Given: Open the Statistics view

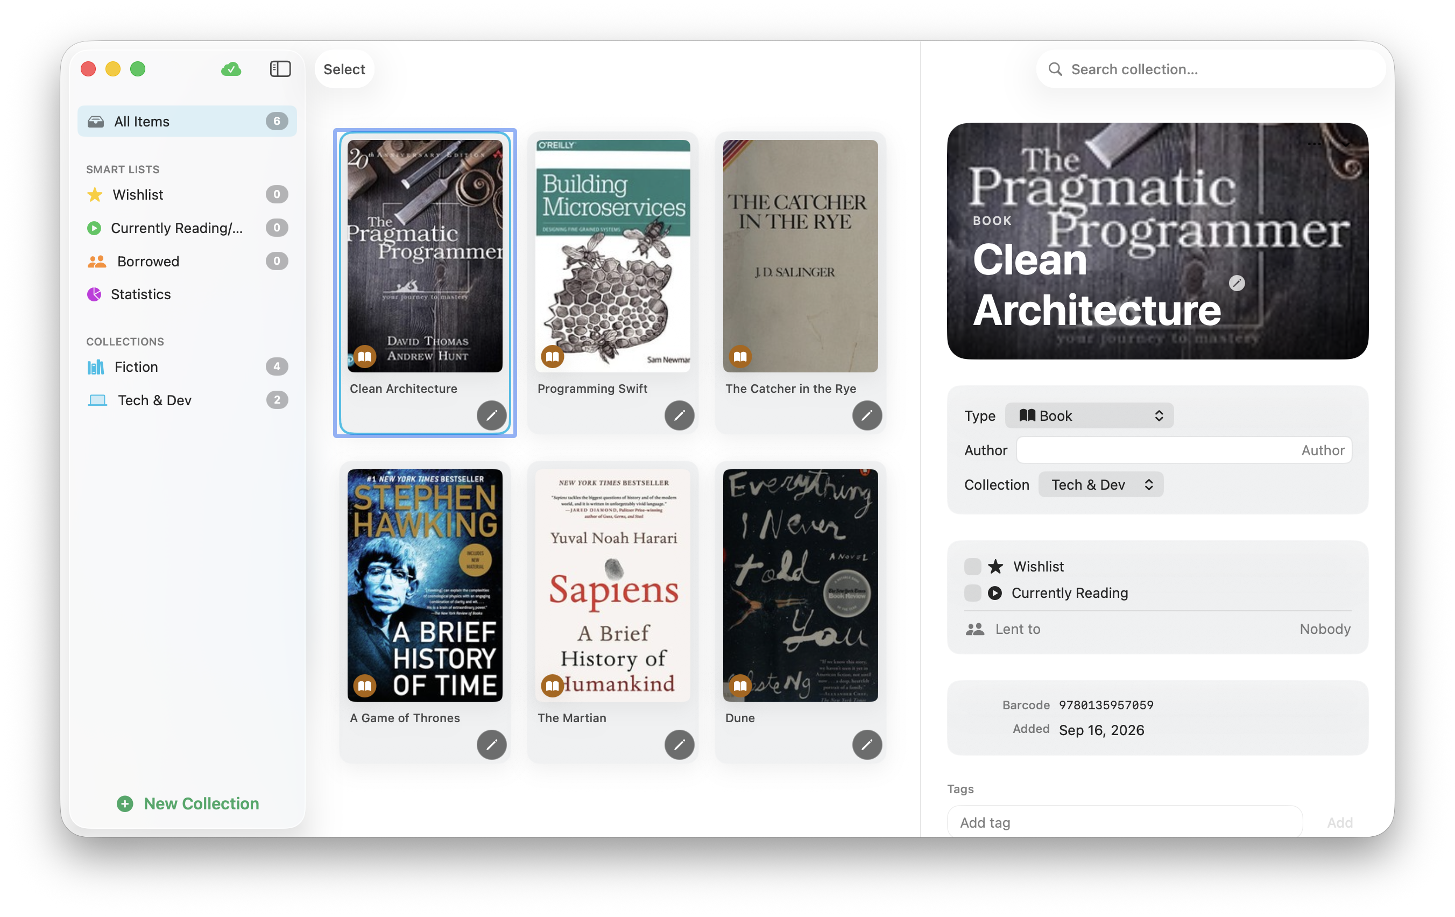Looking at the screenshot, I should (x=187, y=294).
